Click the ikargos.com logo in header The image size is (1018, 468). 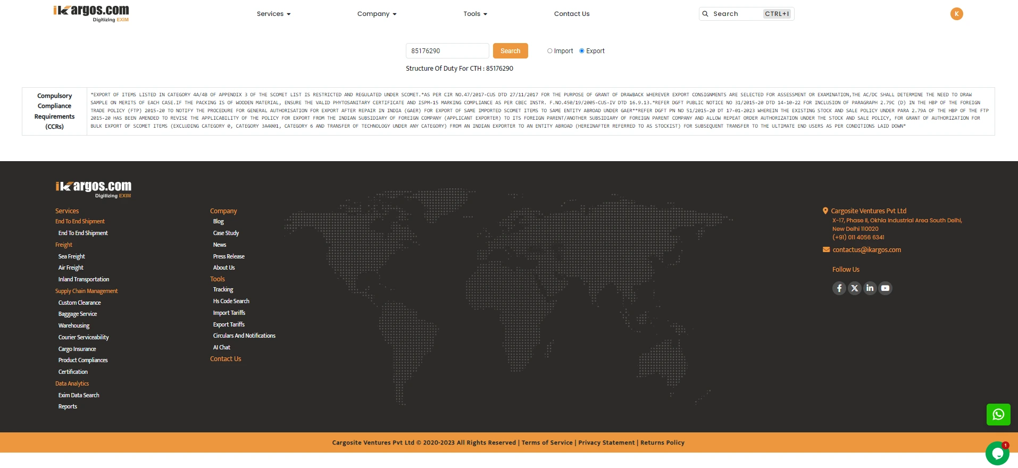[91, 13]
